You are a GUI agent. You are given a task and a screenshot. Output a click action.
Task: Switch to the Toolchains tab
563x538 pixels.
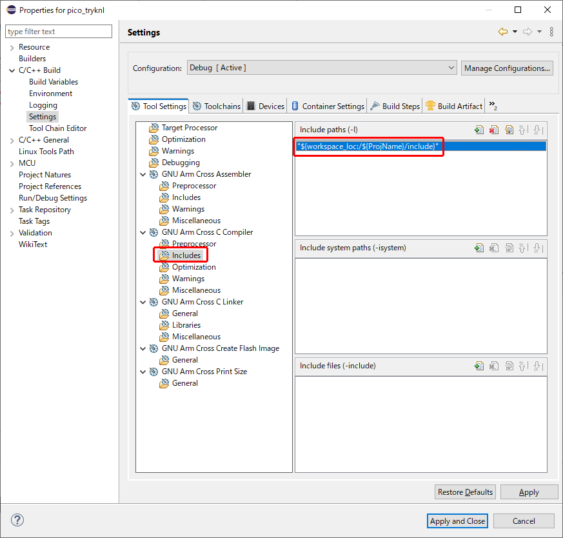tap(217, 106)
